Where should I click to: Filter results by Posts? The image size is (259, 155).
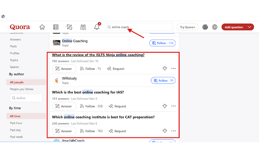[13, 46]
